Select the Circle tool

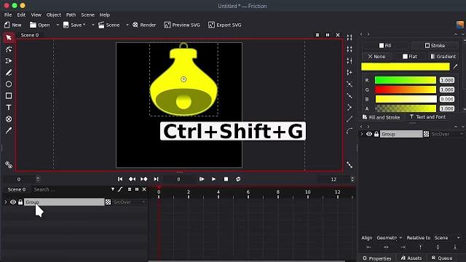(x=9, y=84)
